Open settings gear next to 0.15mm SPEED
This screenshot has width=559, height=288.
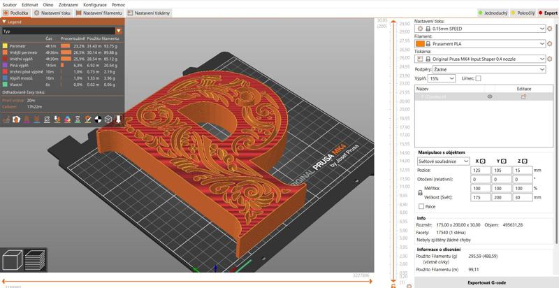pos(550,29)
